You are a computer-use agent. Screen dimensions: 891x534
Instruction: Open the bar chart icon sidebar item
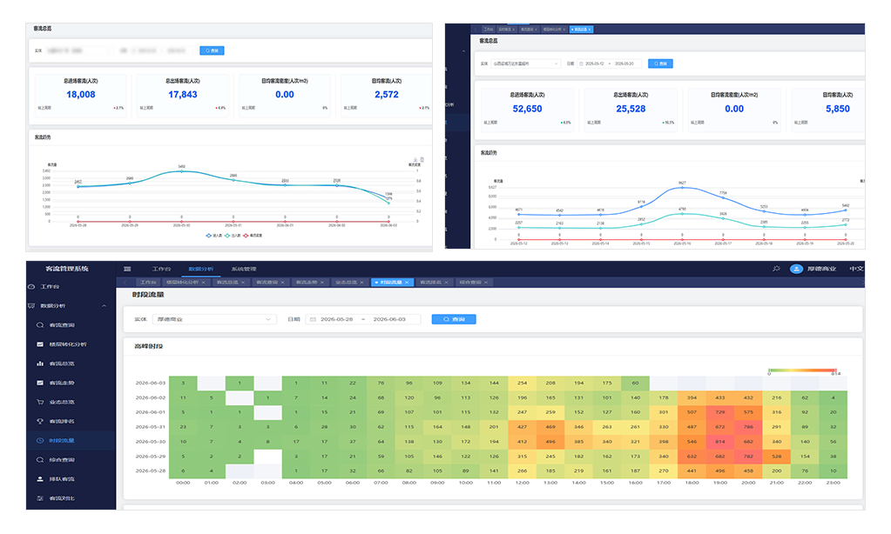pos(56,364)
